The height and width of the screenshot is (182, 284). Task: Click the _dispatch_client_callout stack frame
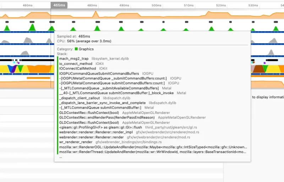80,98
